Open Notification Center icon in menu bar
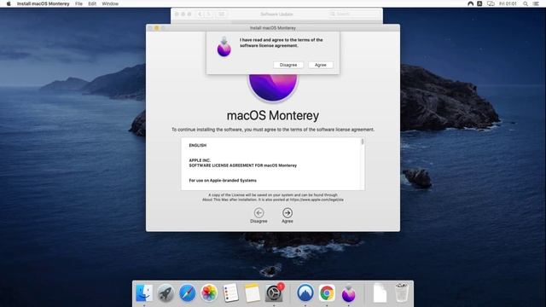The height and width of the screenshot is (307, 546). (x=536, y=3)
